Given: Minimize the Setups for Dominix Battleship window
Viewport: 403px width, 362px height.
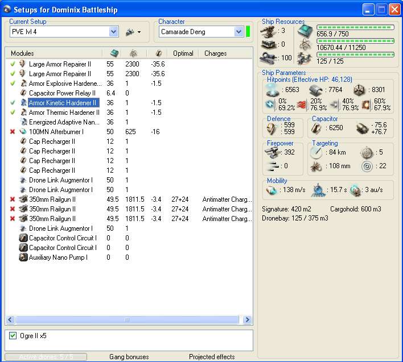Looking at the screenshot, I should pyautogui.click(x=368, y=10).
